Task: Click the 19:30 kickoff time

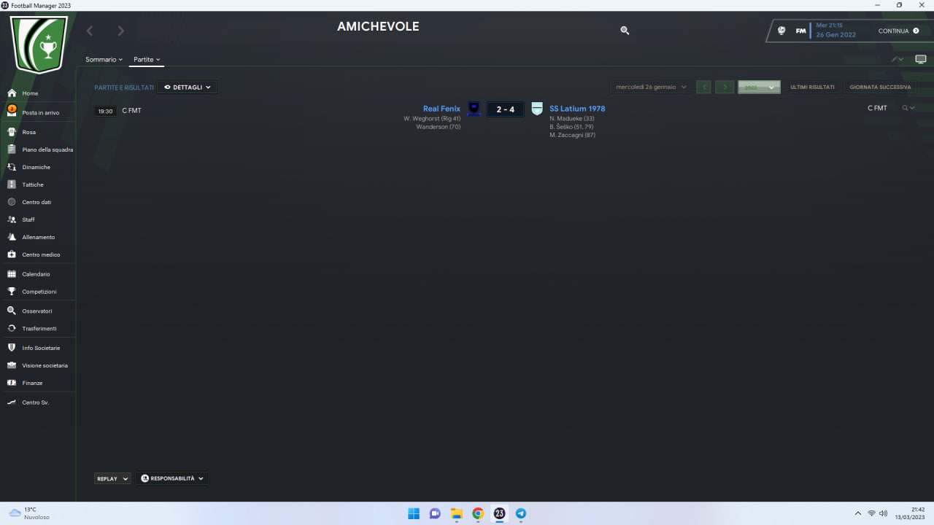Action: point(105,111)
